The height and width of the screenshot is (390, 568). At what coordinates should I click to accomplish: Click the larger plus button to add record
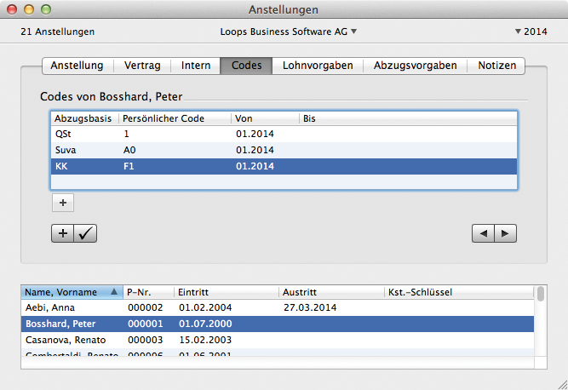coord(63,233)
